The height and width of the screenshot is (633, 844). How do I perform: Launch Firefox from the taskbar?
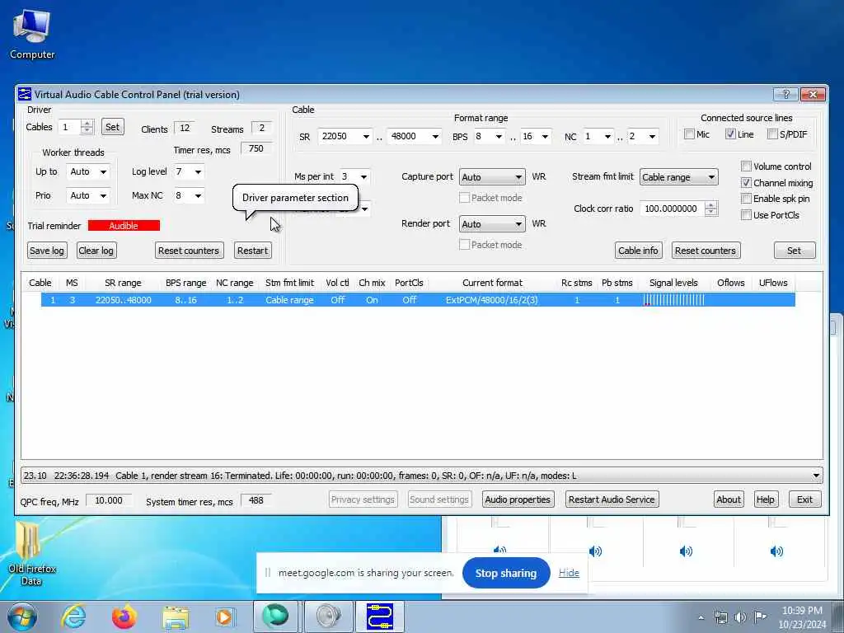coord(124,617)
